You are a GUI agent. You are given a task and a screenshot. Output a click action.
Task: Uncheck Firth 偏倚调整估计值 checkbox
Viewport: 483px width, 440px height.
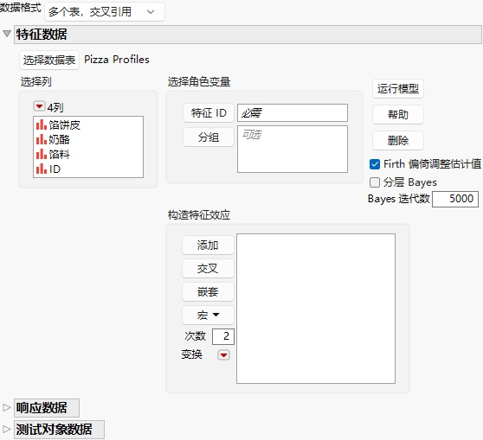[375, 164]
